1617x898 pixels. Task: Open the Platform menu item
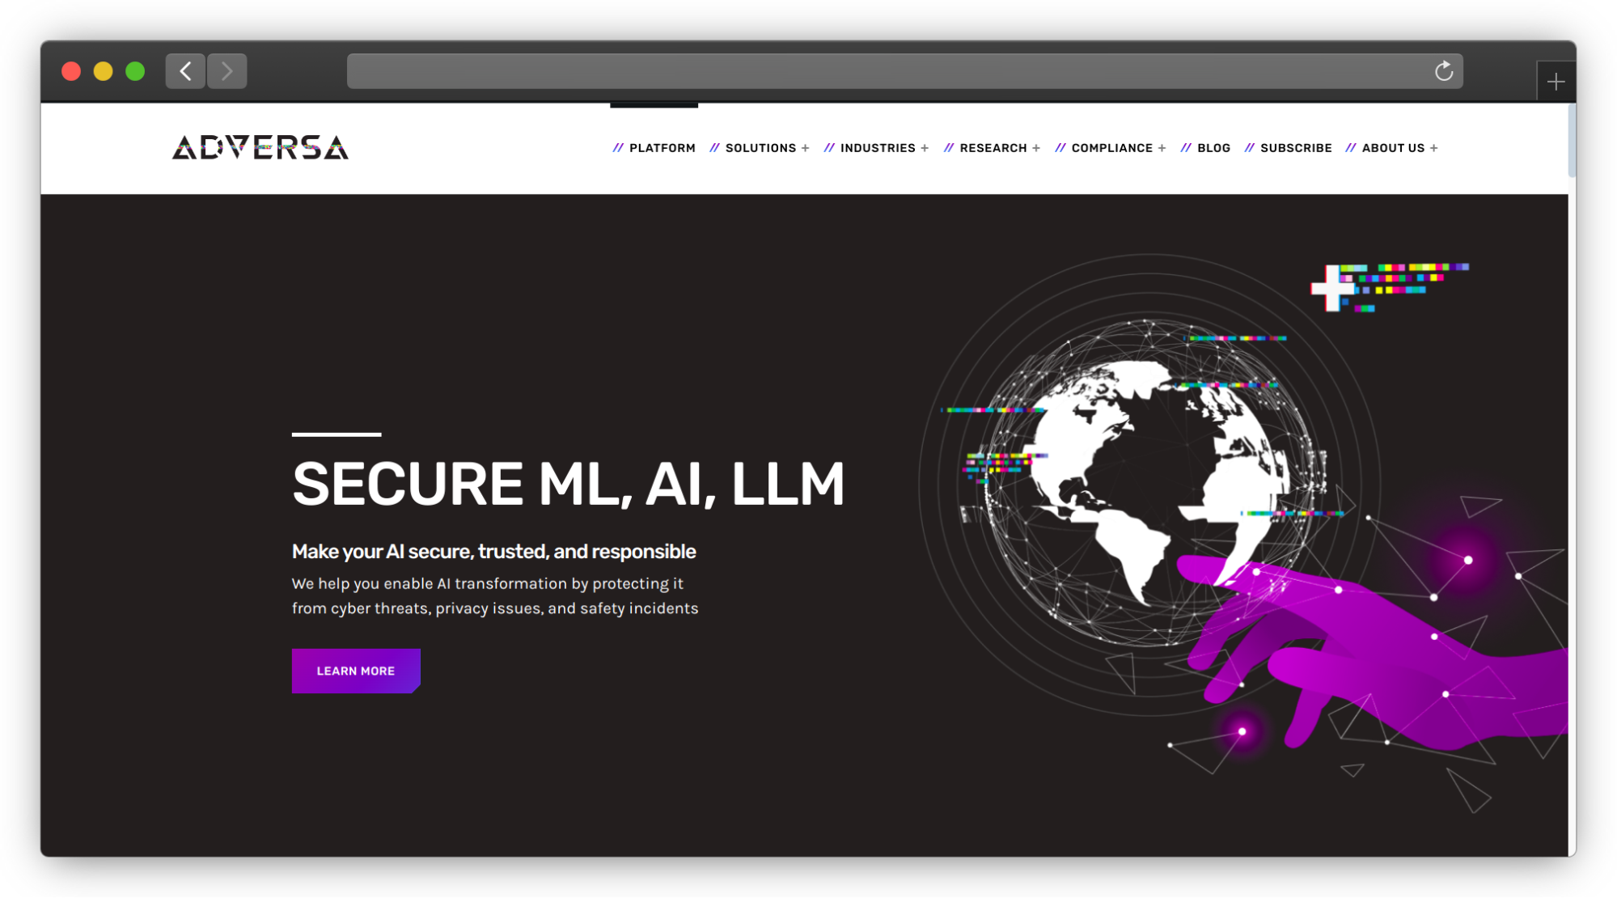coord(662,148)
